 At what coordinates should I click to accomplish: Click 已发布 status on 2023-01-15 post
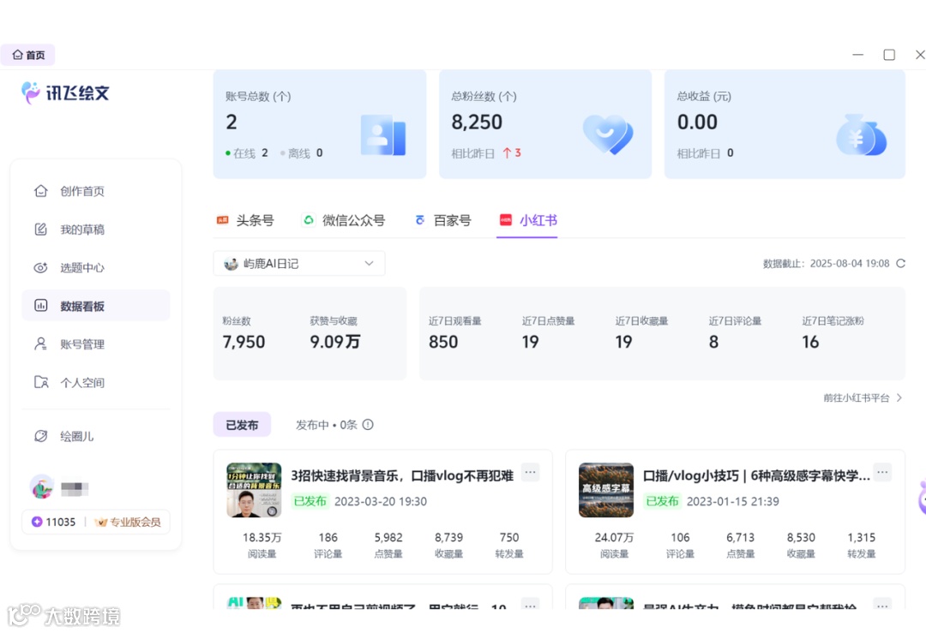click(x=662, y=501)
